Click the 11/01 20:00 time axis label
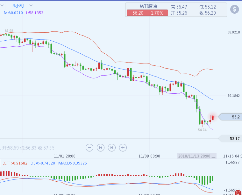This screenshot has height=195, width=242. [x=65, y=156]
